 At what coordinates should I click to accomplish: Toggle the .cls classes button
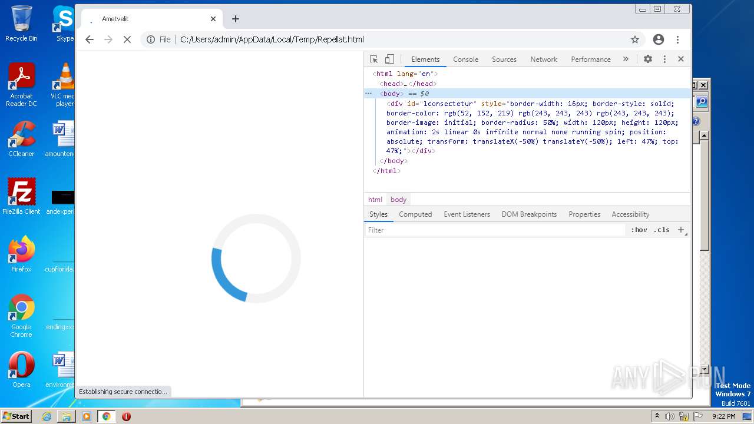tap(662, 230)
